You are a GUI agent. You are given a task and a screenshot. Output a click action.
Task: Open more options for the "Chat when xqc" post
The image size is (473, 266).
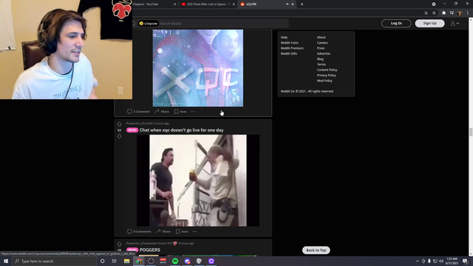point(194,231)
